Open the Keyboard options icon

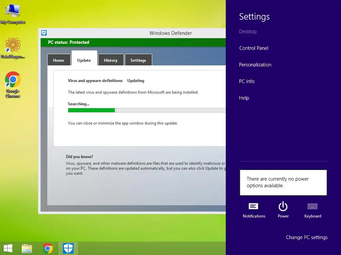pos(312,210)
